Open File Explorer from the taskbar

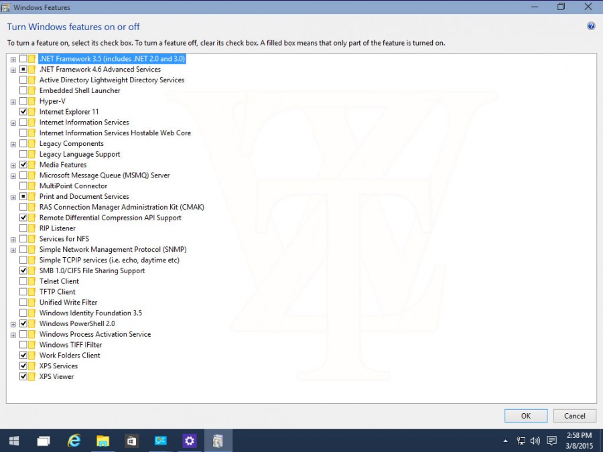point(103,441)
